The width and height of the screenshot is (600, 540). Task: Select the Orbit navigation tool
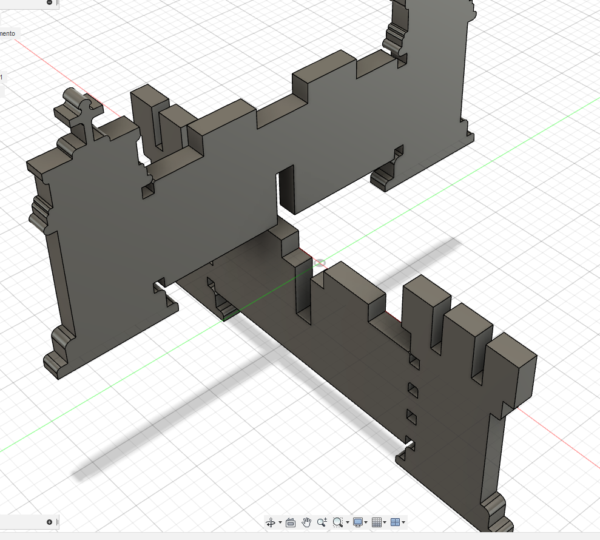pyautogui.click(x=271, y=522)
